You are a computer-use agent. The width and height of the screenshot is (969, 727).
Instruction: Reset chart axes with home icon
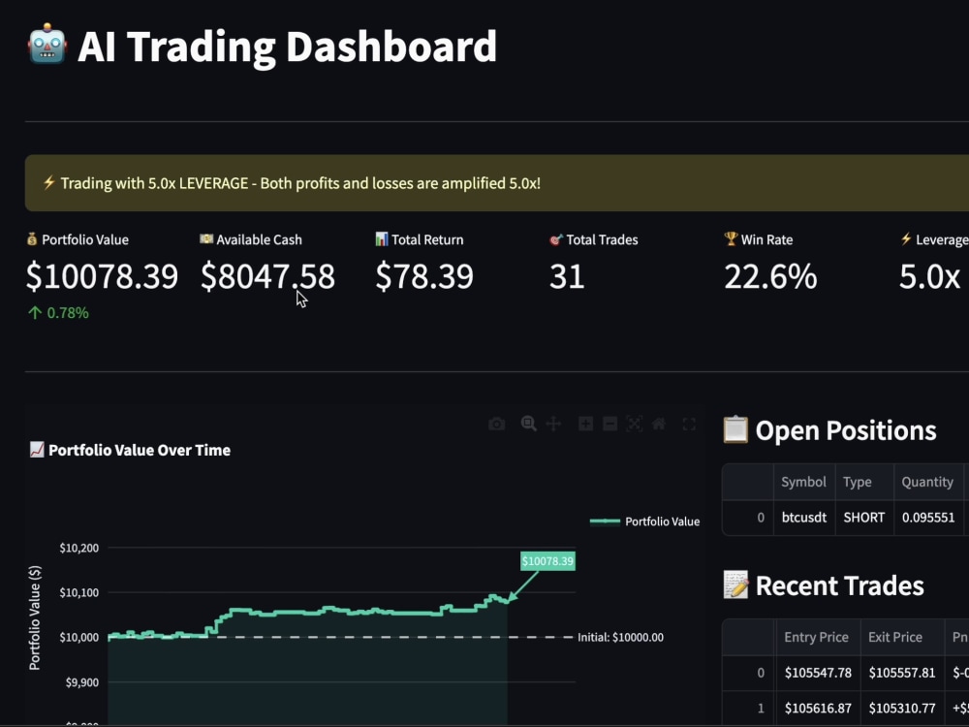[659, 424]
